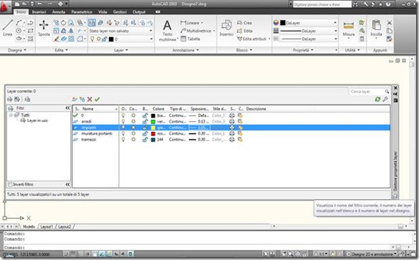Delete the selected layer with the red X
This screenshot has width=419, height=260.
(x=90, y=99)
